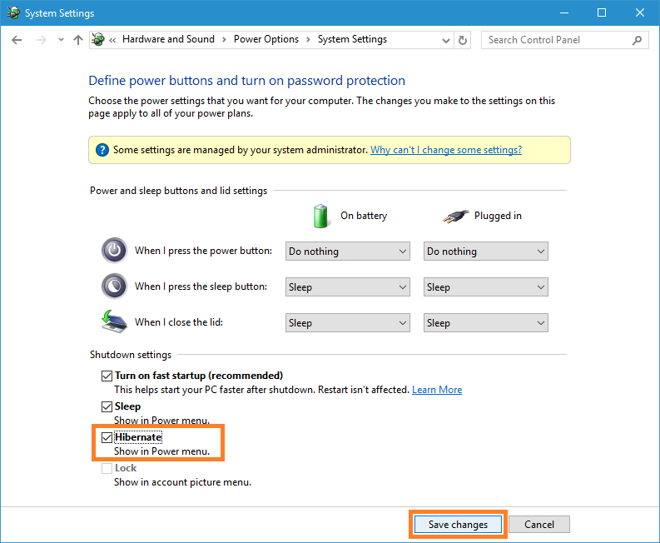Open sleep button On battery dropdown

(x=348, y=287)
